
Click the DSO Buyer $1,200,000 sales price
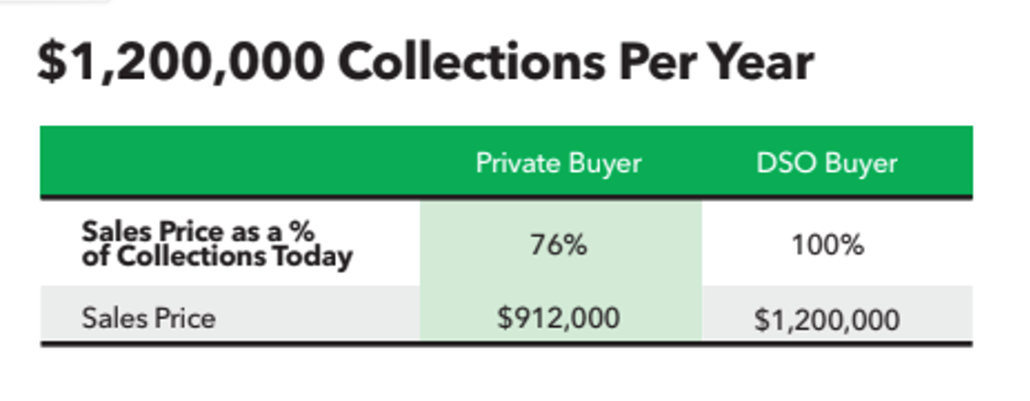(x=827, y=319)
